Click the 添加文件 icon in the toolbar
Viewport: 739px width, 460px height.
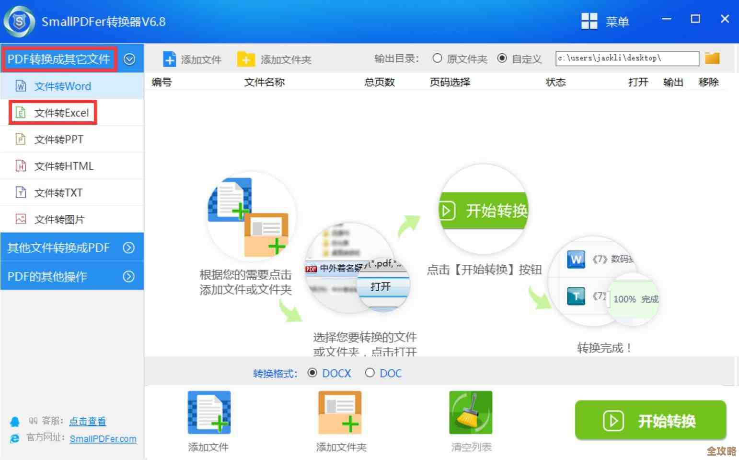tap(191, 59)
